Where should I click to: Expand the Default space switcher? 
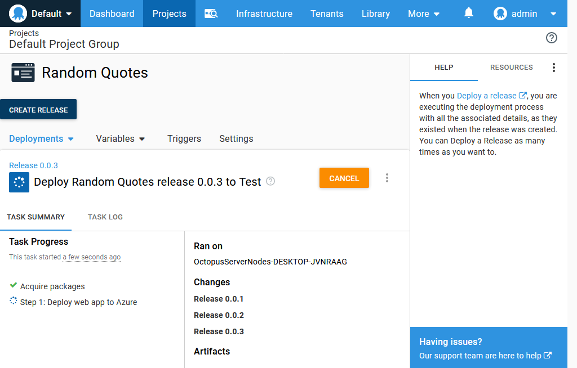41,14
